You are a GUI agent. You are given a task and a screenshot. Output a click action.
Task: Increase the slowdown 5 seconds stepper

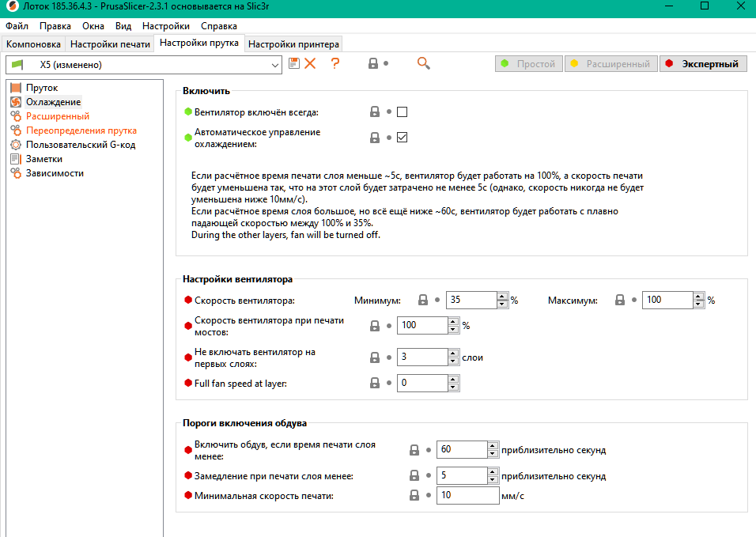point(493,471)
